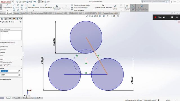The width and height of the screenshot is (180, 101).
Task: Select the Rectangle sketch tool
Action: 14,8
